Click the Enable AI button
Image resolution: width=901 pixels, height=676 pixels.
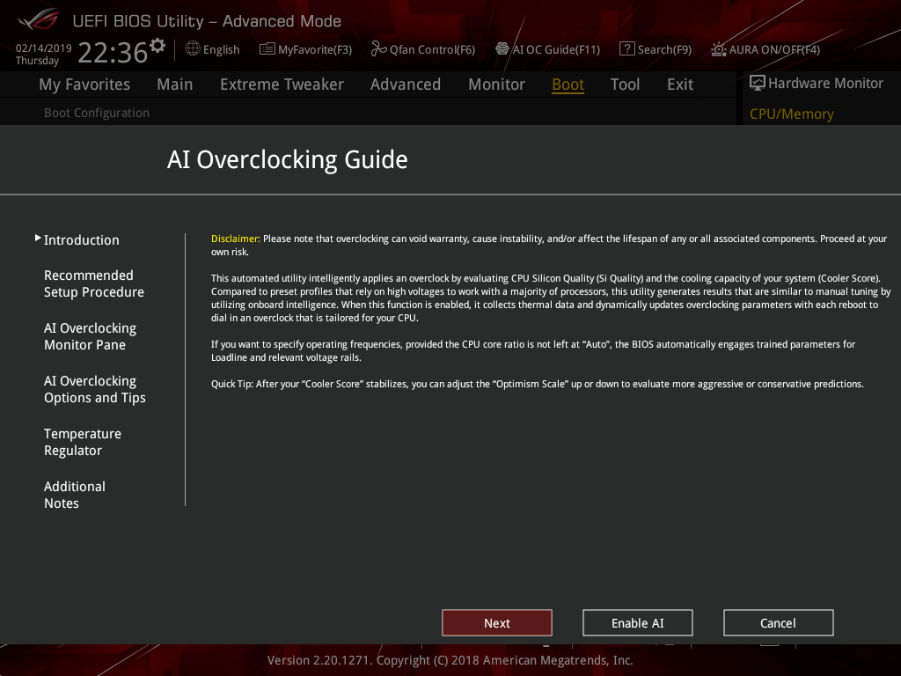pyautogui.click(x=638, y=622)
